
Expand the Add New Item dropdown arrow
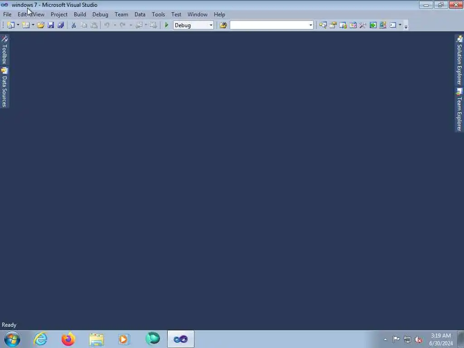click(33, 25)
